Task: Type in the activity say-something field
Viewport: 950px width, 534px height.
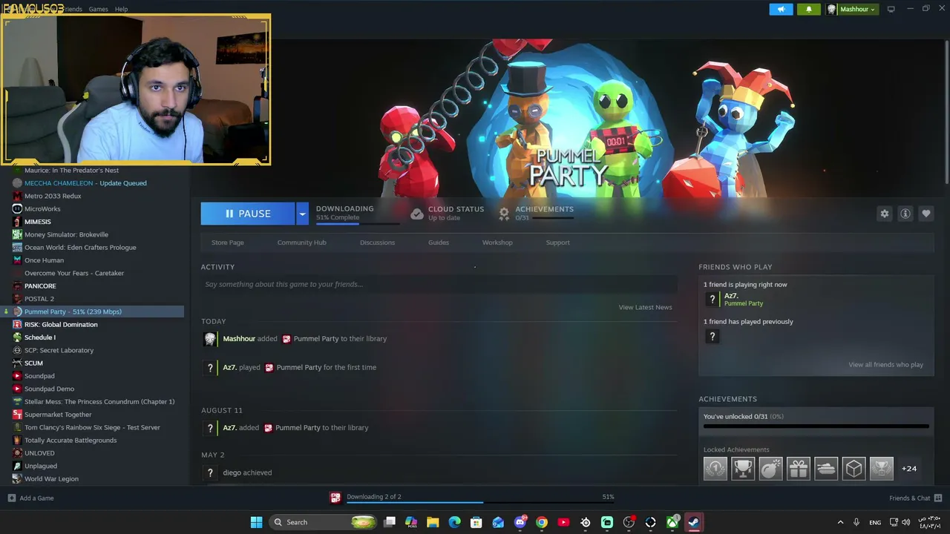Action: pos(439,284)
